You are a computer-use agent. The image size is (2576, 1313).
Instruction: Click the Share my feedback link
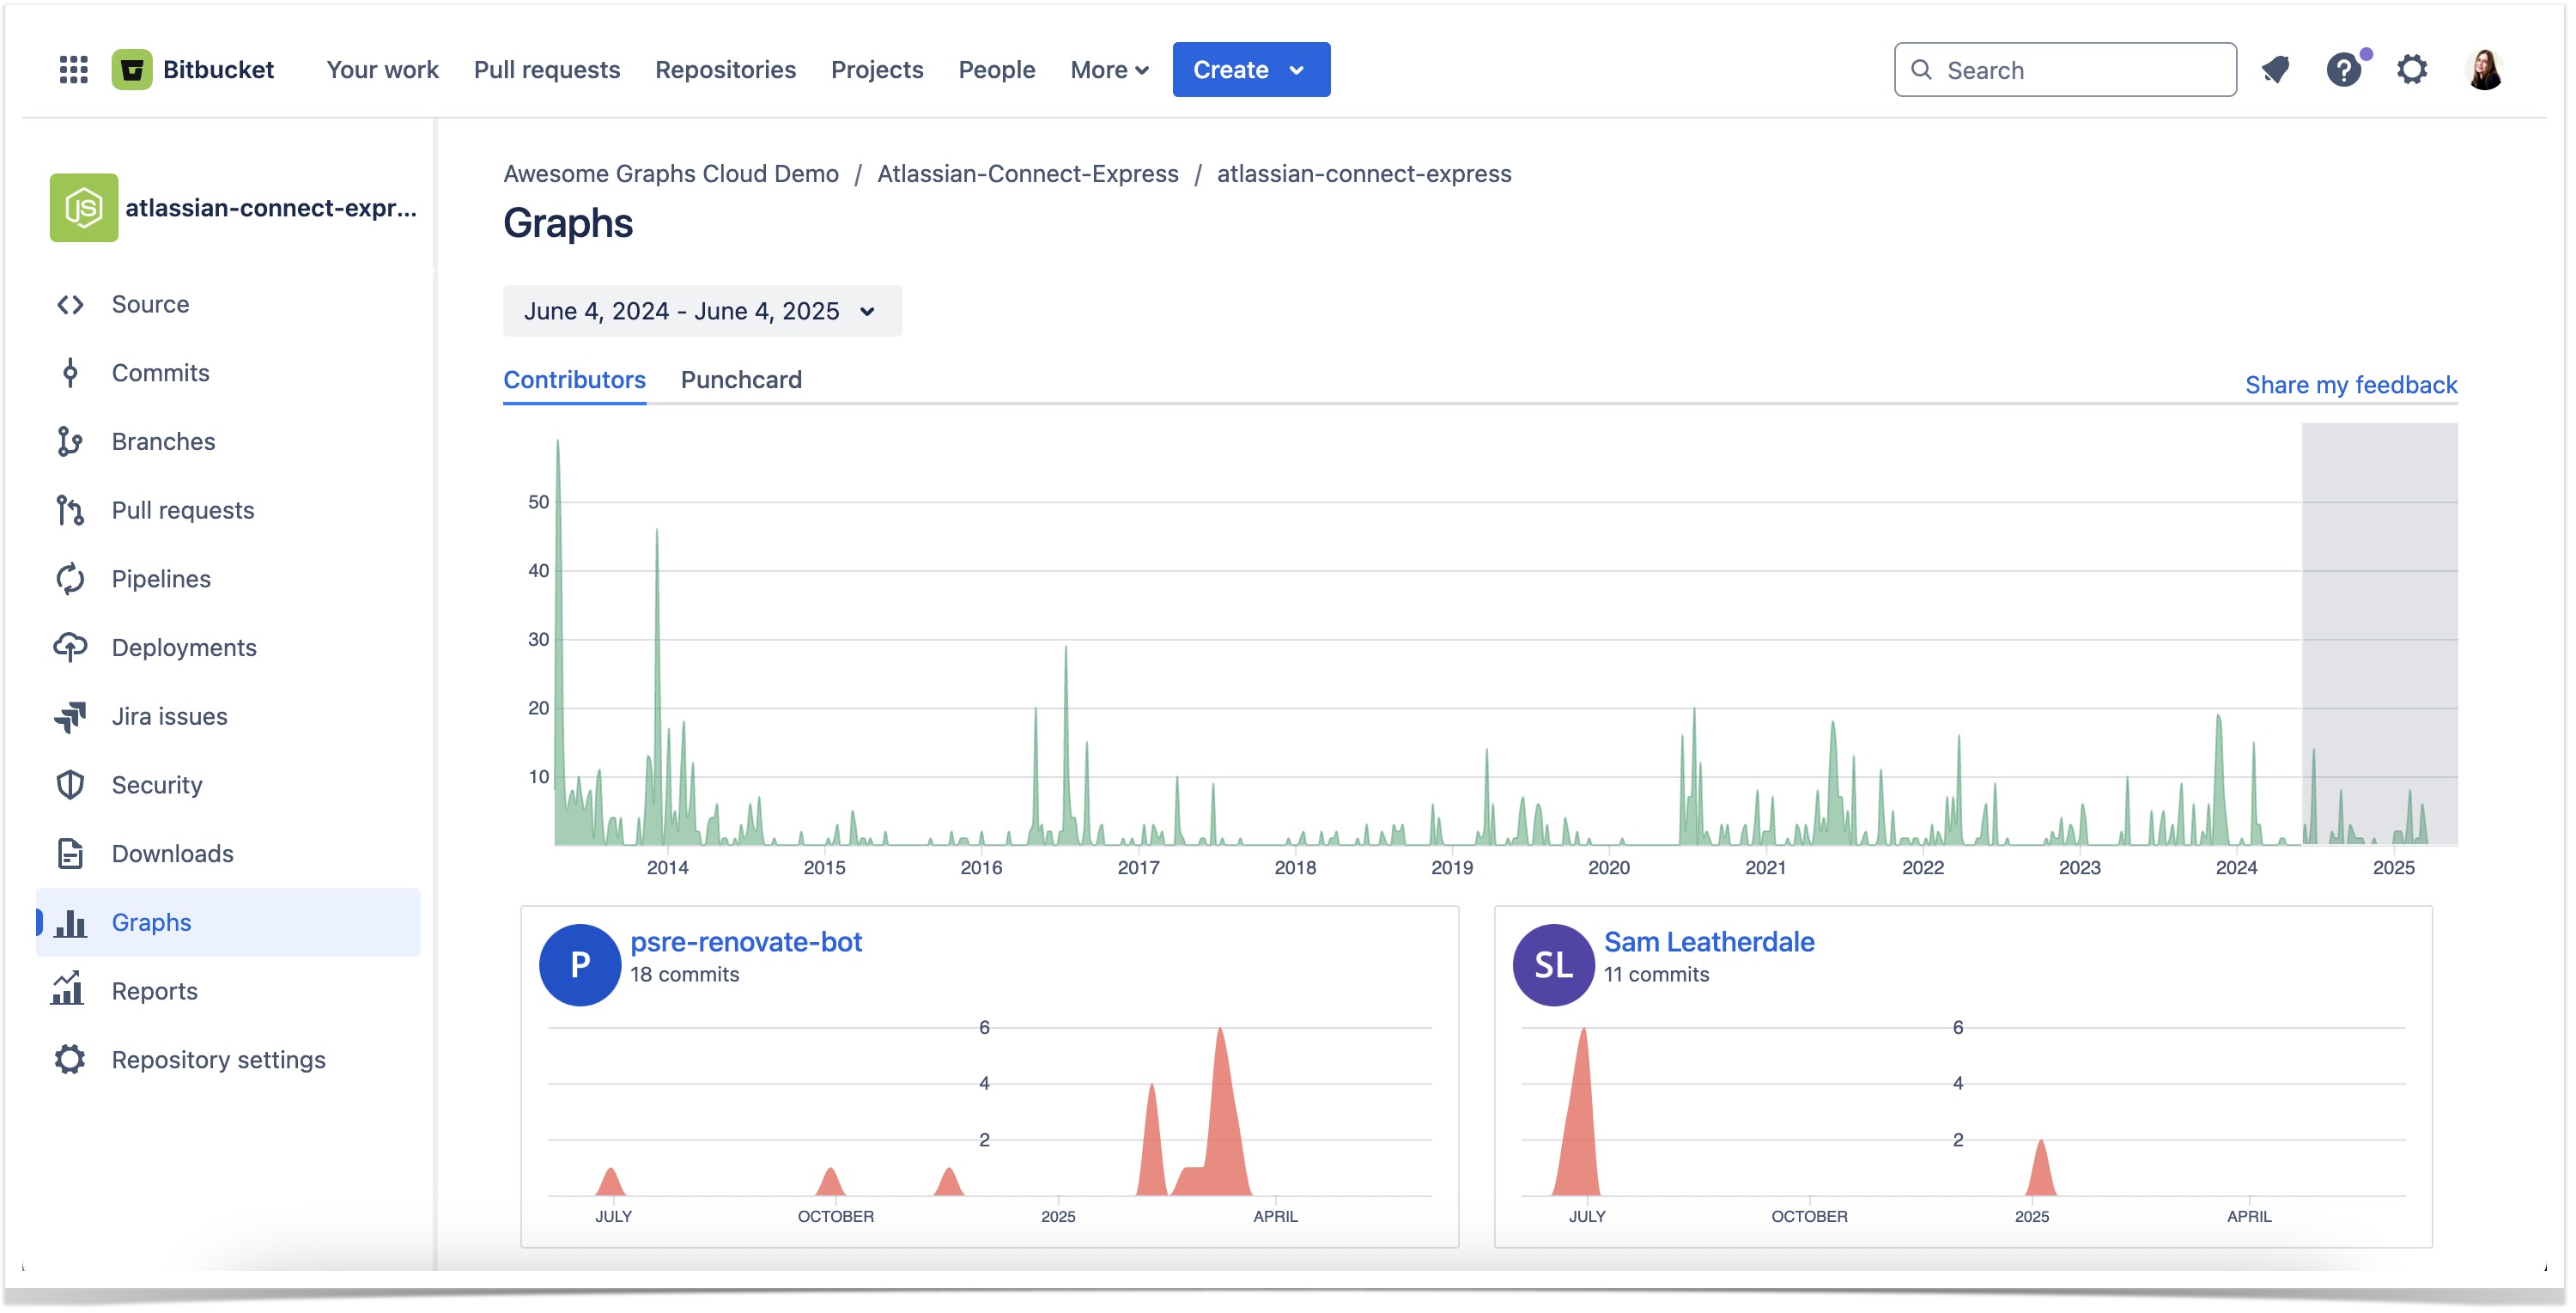point(2350,385)
